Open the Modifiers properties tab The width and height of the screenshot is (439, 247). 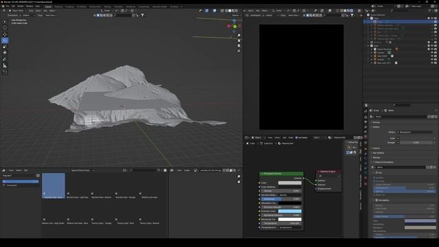(x=366, y=154)
